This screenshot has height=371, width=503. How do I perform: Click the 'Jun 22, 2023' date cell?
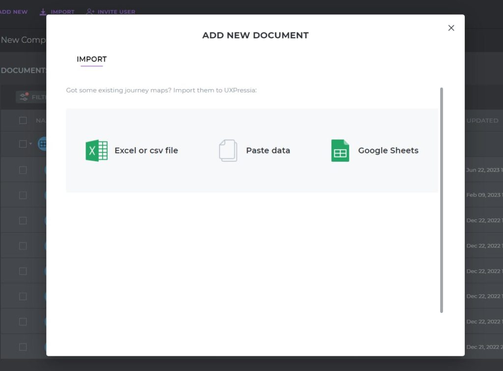pos(484,170)
